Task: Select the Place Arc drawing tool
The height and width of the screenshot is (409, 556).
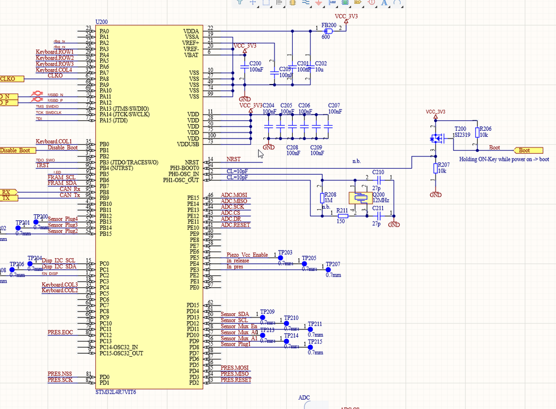Action: (x=397, y=2)
